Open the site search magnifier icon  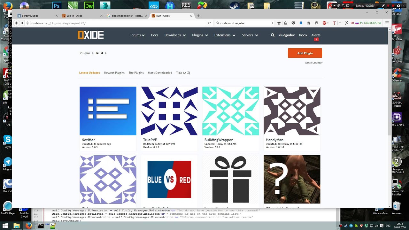click(273, 35)
